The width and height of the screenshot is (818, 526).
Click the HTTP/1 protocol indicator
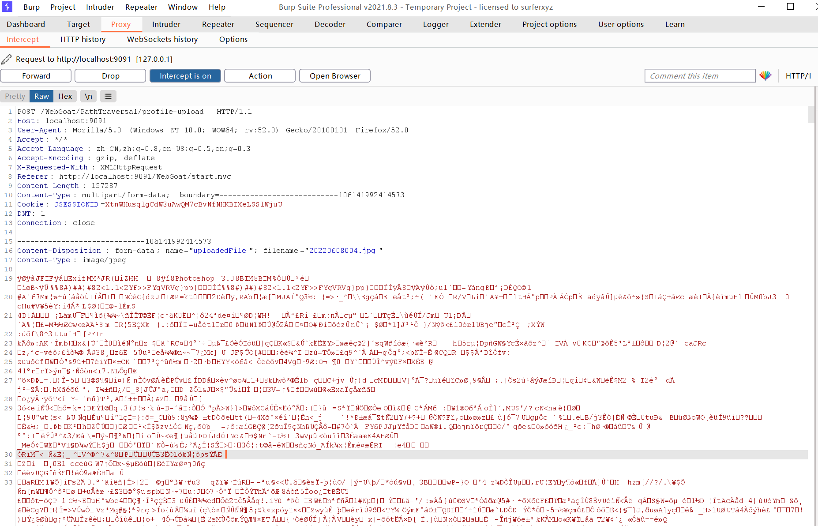pos(798,76)
